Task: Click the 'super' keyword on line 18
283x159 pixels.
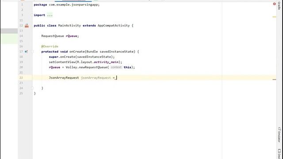Action: pyautogui.click(x=54, y=57)
